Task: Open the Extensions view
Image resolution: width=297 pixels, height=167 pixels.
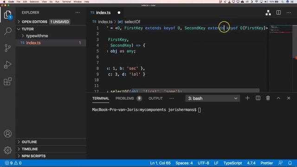Action: (7, 82)
